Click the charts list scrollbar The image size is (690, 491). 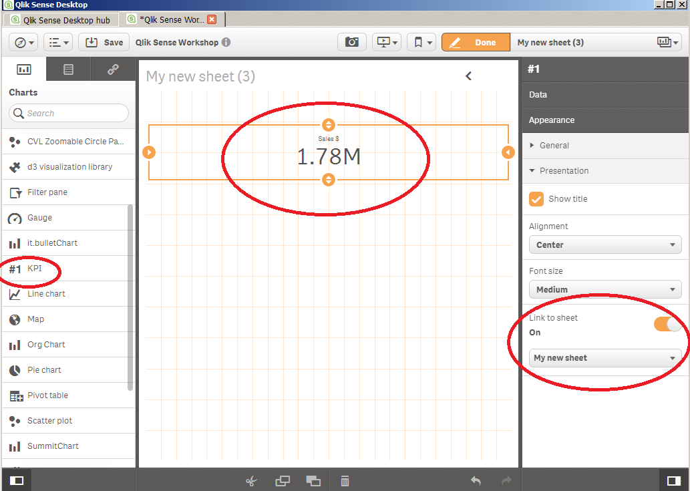point(130,297)
